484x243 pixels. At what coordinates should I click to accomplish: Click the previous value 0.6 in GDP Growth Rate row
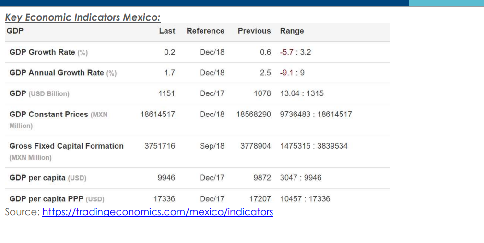(265, 52)
